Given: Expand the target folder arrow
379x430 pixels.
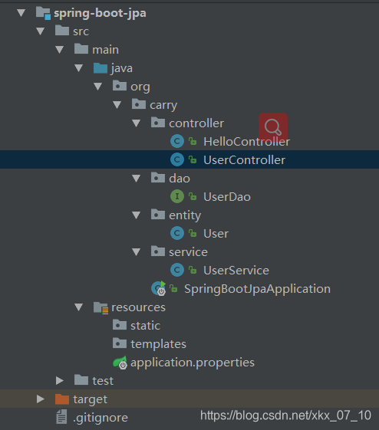Looking at the screenshot, I should (x=41, y=399).
